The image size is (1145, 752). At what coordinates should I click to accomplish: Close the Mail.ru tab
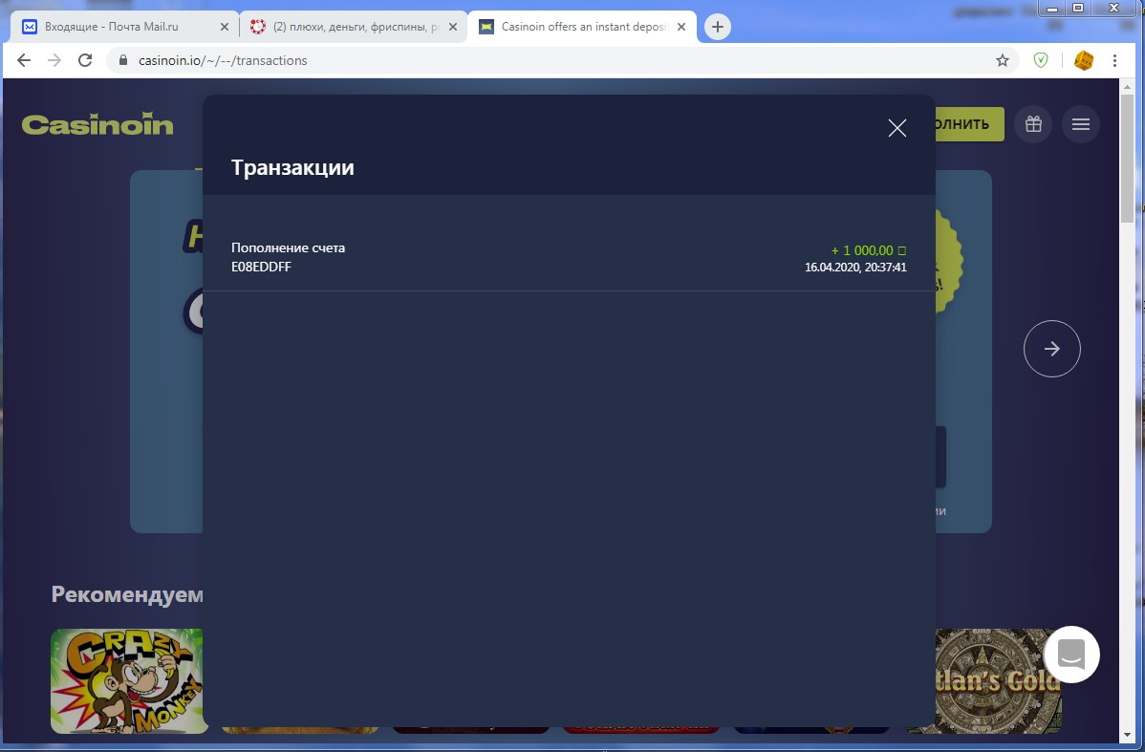pos(225,27)
